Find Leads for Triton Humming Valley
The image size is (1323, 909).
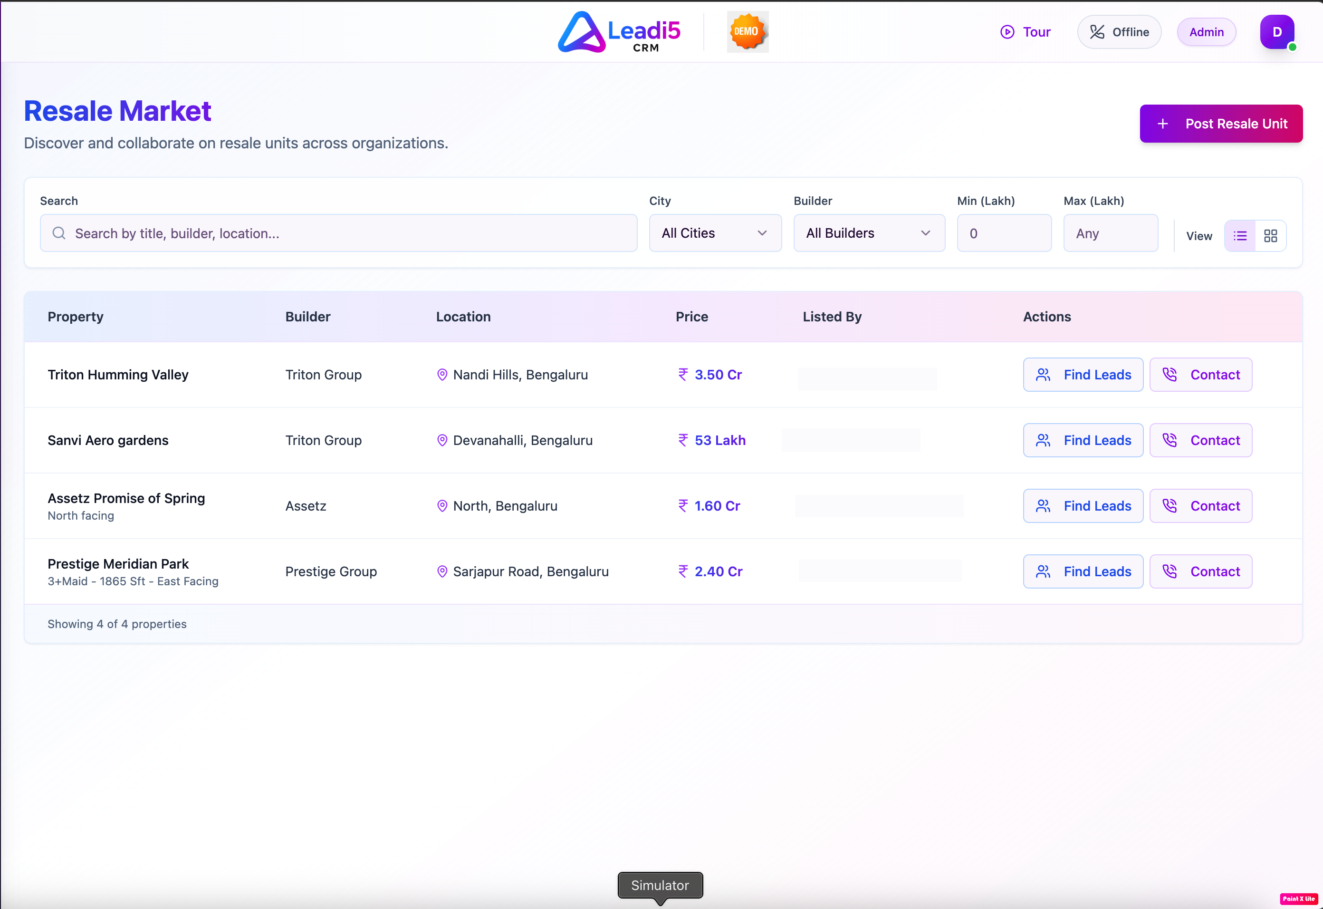[x=1083, y=375]
